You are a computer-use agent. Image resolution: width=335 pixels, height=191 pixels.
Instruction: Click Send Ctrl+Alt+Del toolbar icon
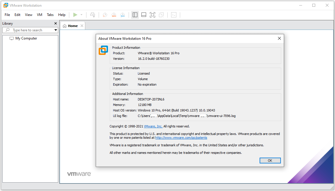tap(93, 15)
